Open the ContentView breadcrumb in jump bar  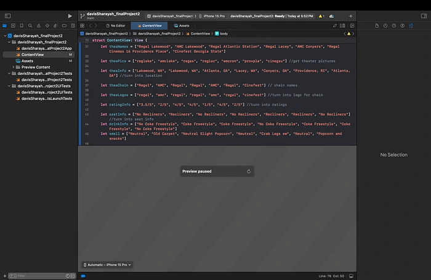198,33
